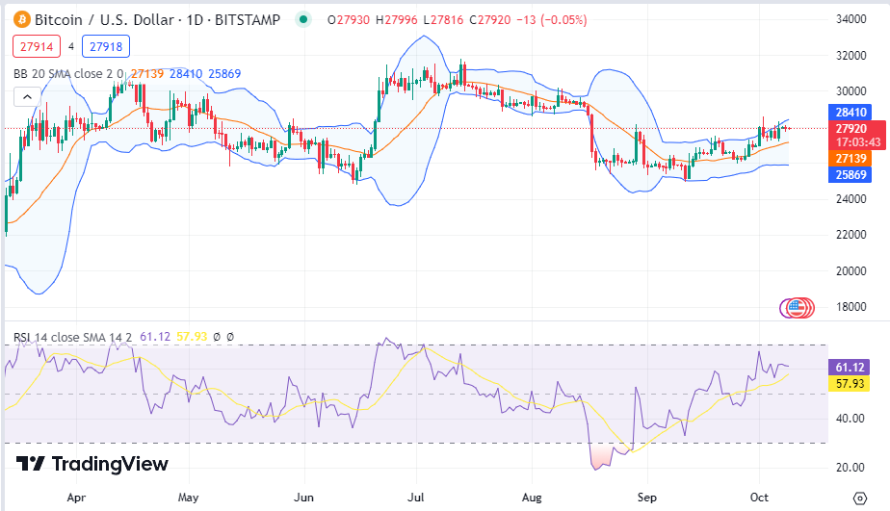Screen dimensions: 890x511
Task: Click the blue buy price 27918
Action: [x=106, y=46]
